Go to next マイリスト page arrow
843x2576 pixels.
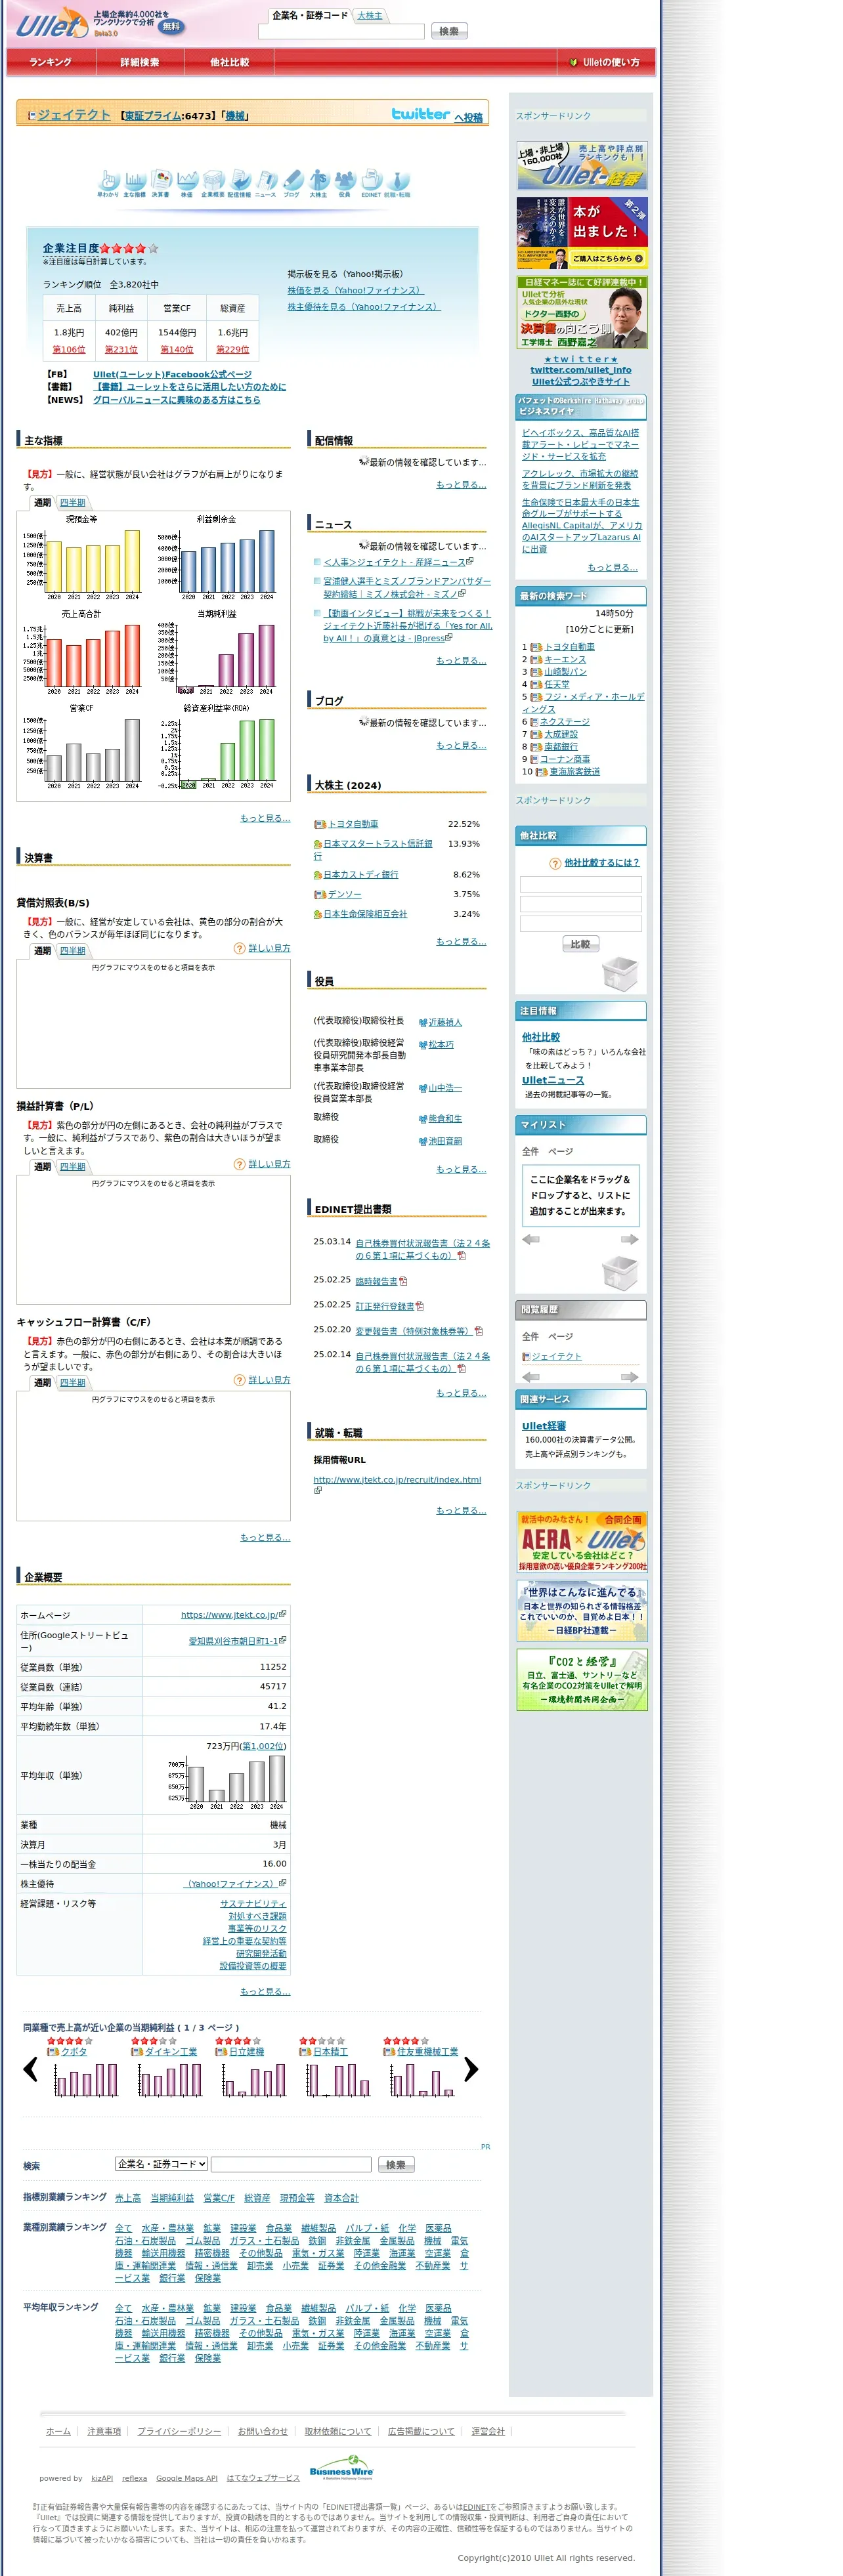(629, 1239)
